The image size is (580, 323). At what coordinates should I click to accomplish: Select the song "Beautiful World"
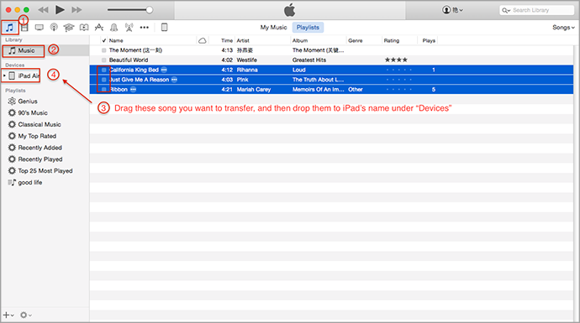(129, 60)
